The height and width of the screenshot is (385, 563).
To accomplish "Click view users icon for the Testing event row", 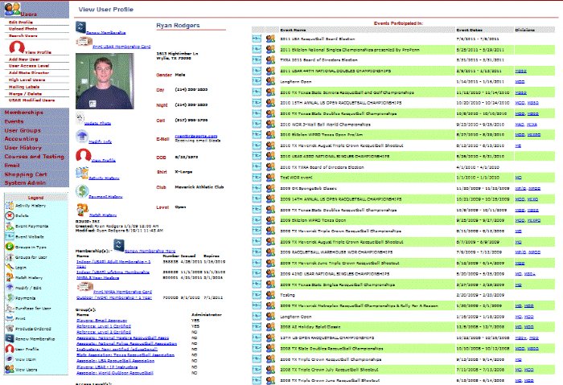I will coord(270,294).
